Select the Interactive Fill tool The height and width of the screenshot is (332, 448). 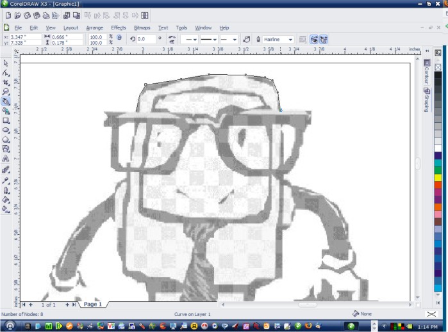coord(6,209)
